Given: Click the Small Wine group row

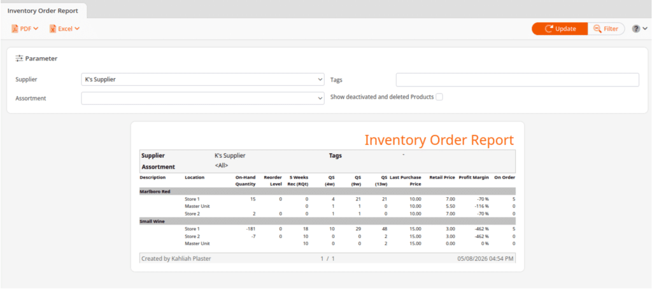Looking at the screenshot, I should pos(327,221).
